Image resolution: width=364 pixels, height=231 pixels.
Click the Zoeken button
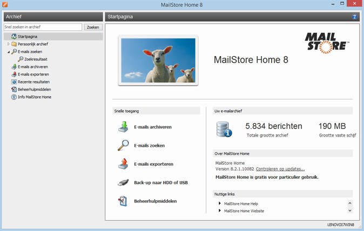93,27
